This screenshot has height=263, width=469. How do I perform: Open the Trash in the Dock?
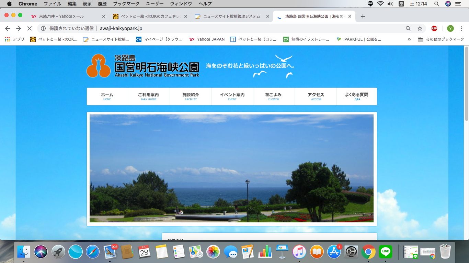tap(445, 252)
